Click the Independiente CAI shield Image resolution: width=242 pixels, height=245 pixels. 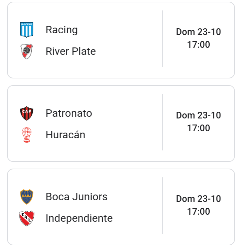coord(27,218)
